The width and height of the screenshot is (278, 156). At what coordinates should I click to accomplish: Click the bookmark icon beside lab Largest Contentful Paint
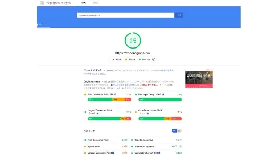pyautogui.click(x=113, y=153)
